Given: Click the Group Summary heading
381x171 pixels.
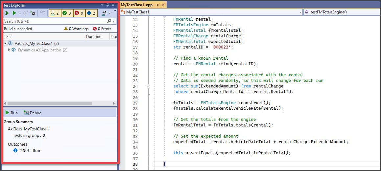Looking at the screenshot, I should [18, 122].
